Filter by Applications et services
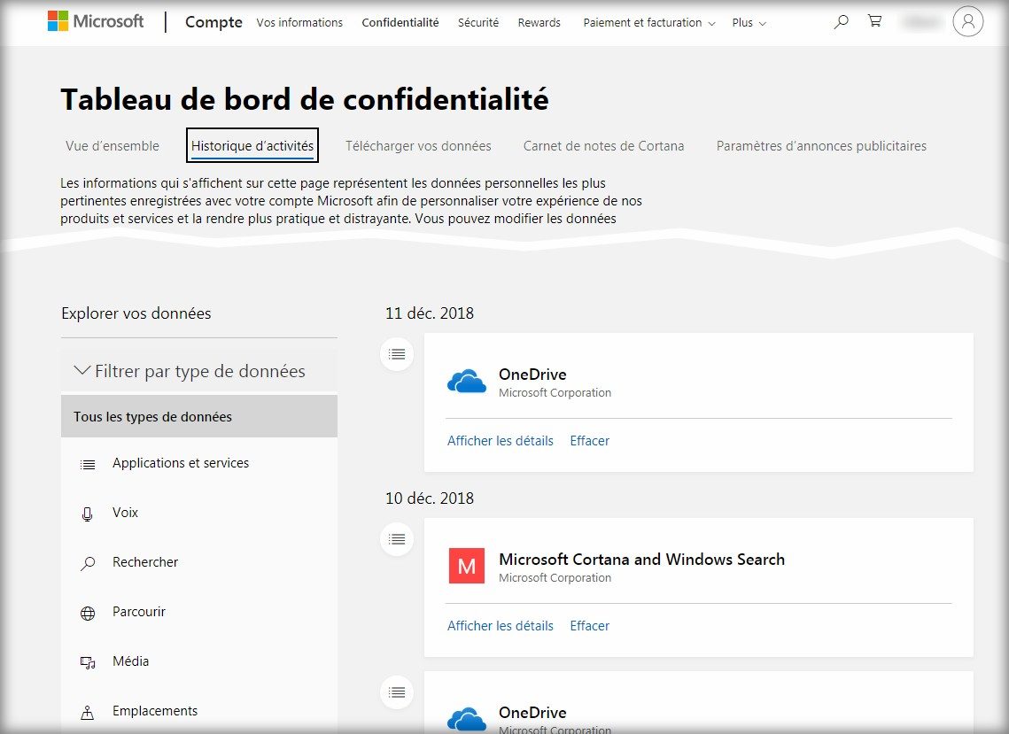Screen dimensions: 1009x734 [x=181, y=463]
